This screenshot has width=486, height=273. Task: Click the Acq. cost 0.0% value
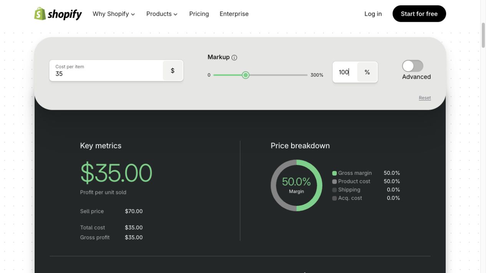[393, 198]
